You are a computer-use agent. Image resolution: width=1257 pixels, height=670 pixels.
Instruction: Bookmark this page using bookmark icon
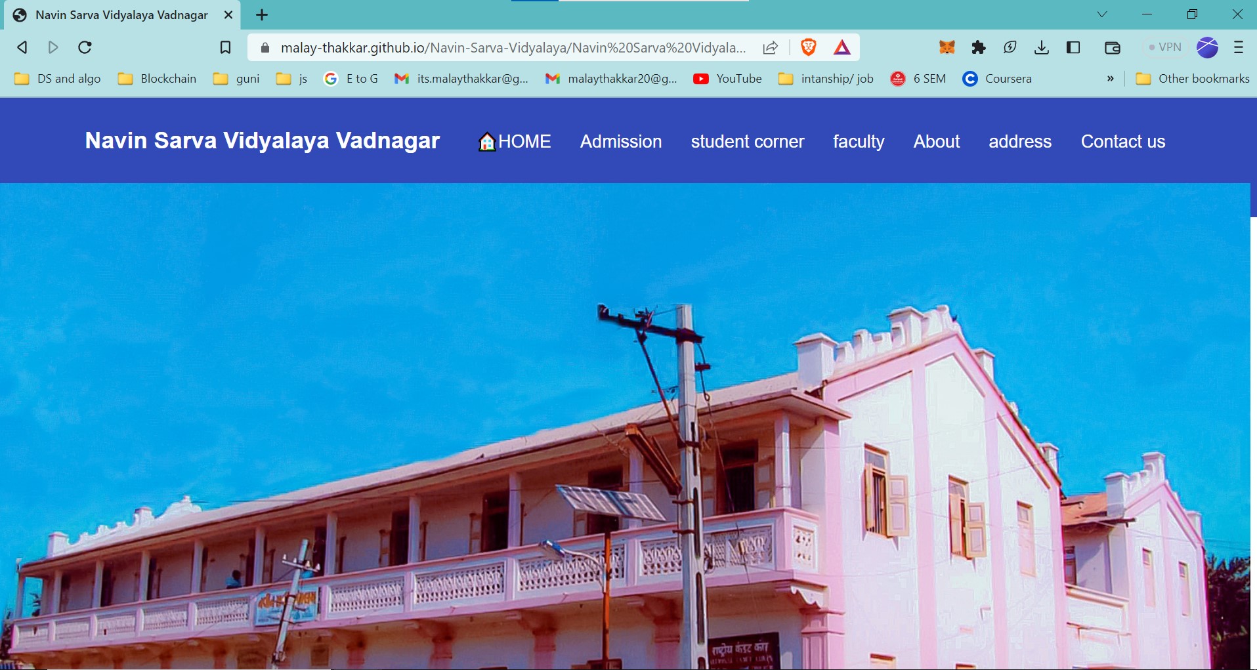tap(225, 47)
